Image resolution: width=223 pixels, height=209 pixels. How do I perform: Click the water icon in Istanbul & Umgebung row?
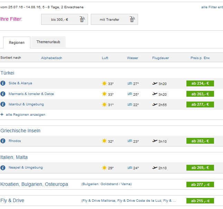[130, 104]
